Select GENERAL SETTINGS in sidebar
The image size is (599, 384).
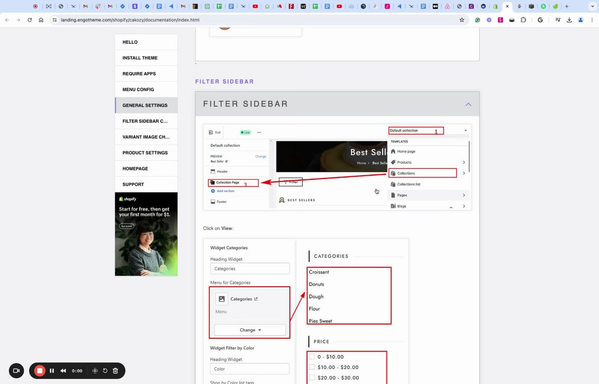(146, 105)
